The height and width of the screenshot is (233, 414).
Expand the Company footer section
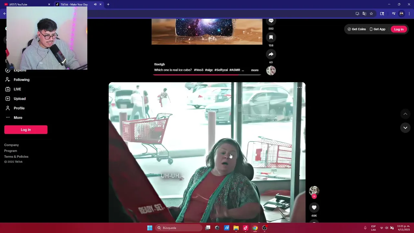[11, 145]
